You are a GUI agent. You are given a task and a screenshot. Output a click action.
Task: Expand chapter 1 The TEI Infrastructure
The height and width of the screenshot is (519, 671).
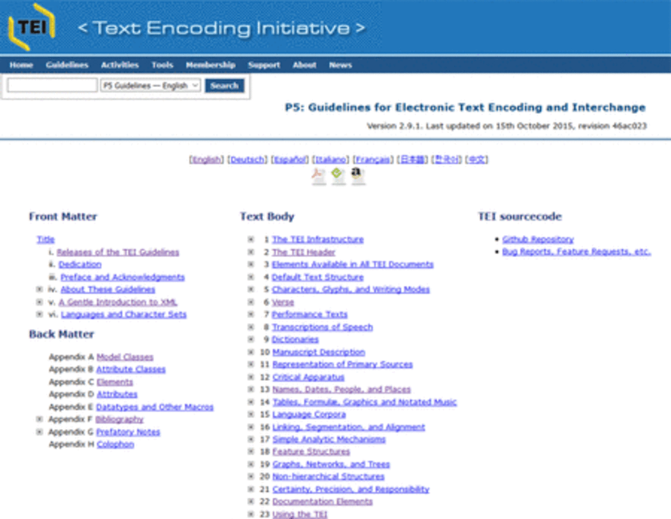(x=251, y=239)
